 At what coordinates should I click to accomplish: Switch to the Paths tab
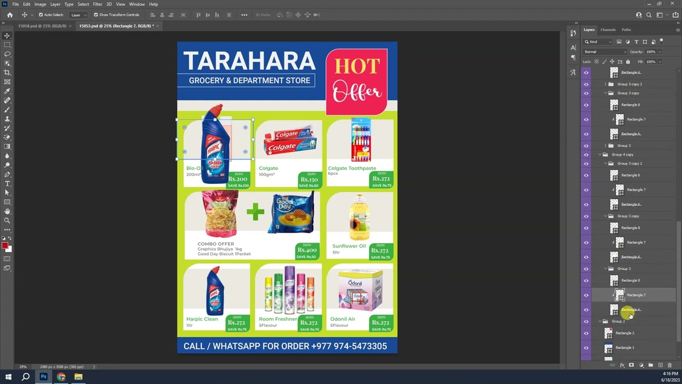tap(627, 30)
